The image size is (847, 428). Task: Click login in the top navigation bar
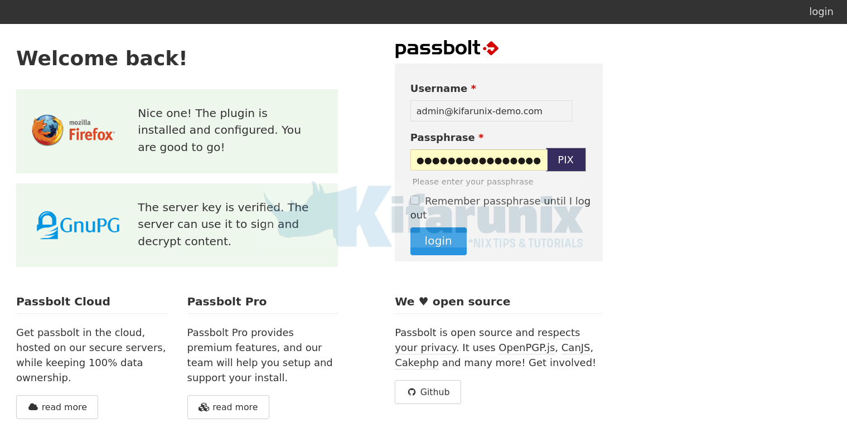click(821, 12)
